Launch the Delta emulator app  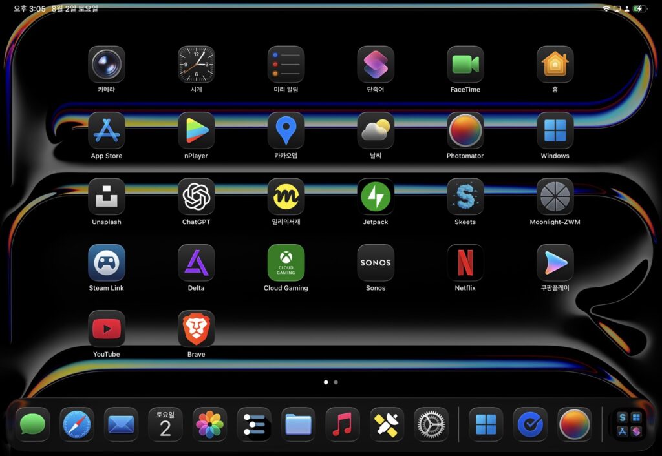point(197,262)
